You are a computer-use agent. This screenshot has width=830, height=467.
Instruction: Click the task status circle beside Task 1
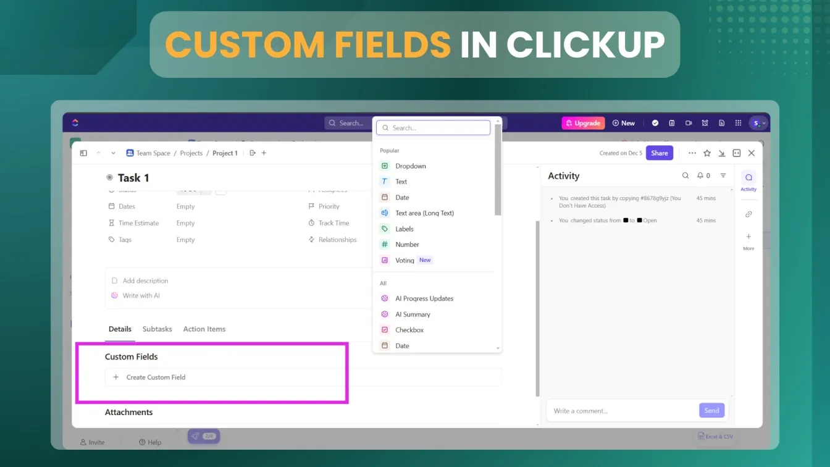pyautogui.click(x=110, y=178)
